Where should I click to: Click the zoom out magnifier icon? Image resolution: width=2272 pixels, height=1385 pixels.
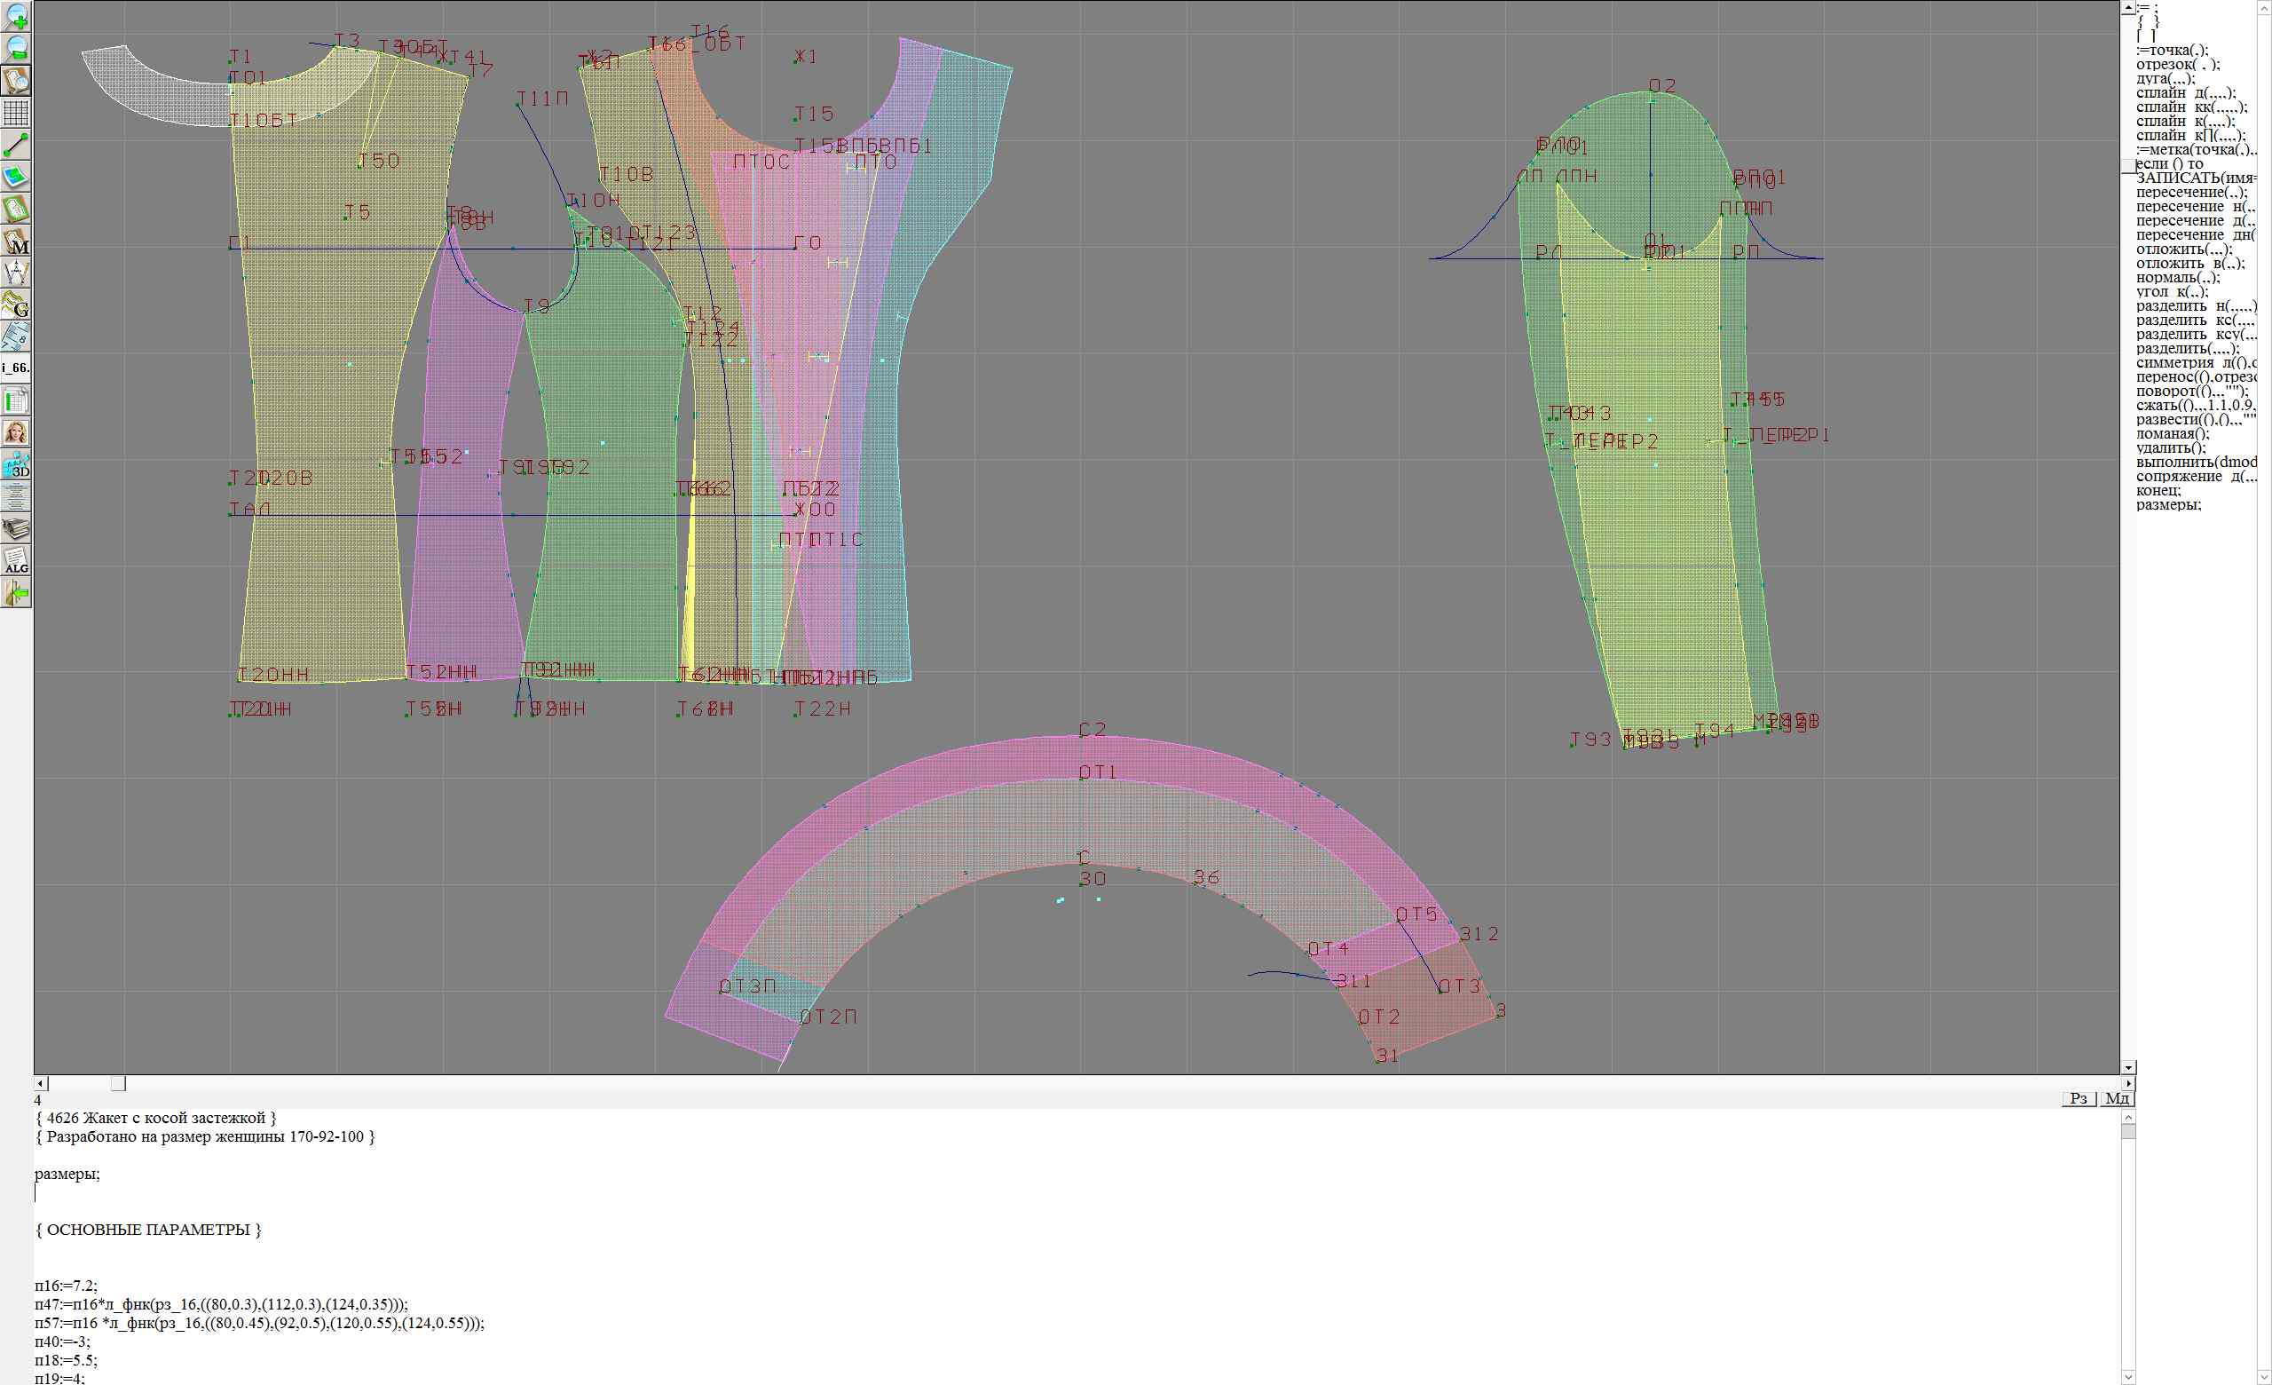coord(16,48)
